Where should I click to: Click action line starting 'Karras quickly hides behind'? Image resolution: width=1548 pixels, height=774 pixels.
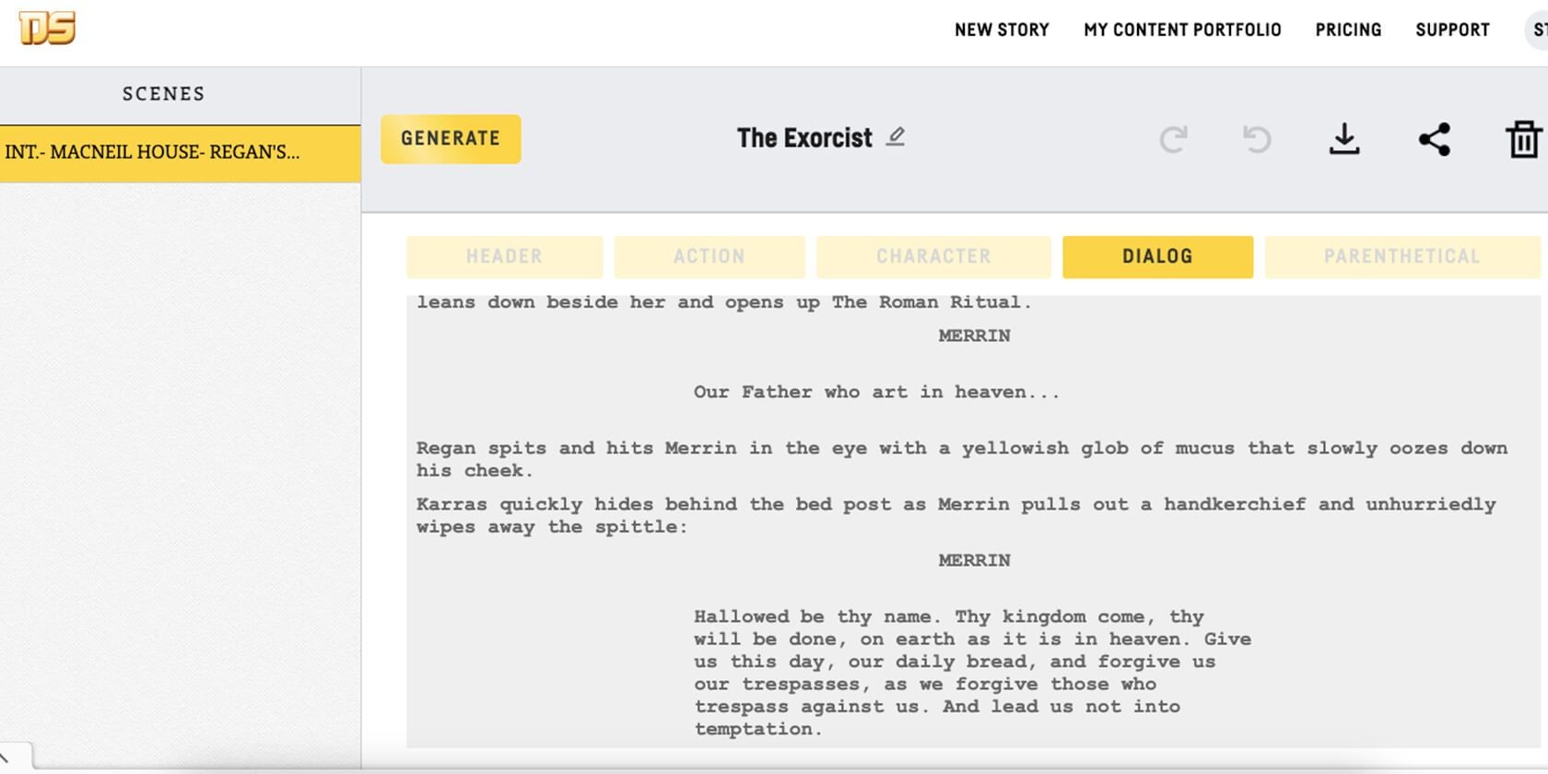click(x=956, y=515)
